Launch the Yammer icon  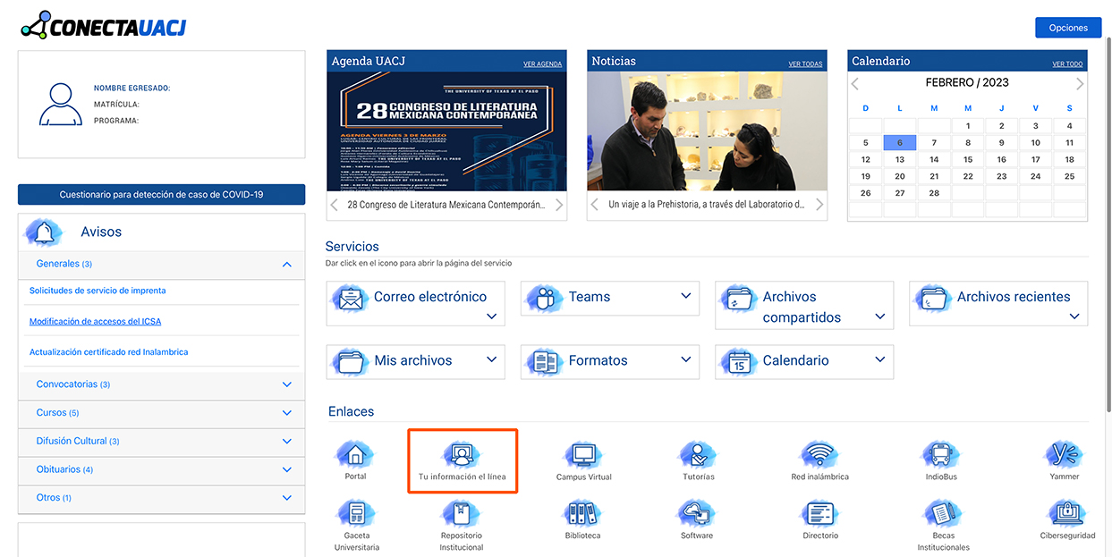[x=1064, y=455]
